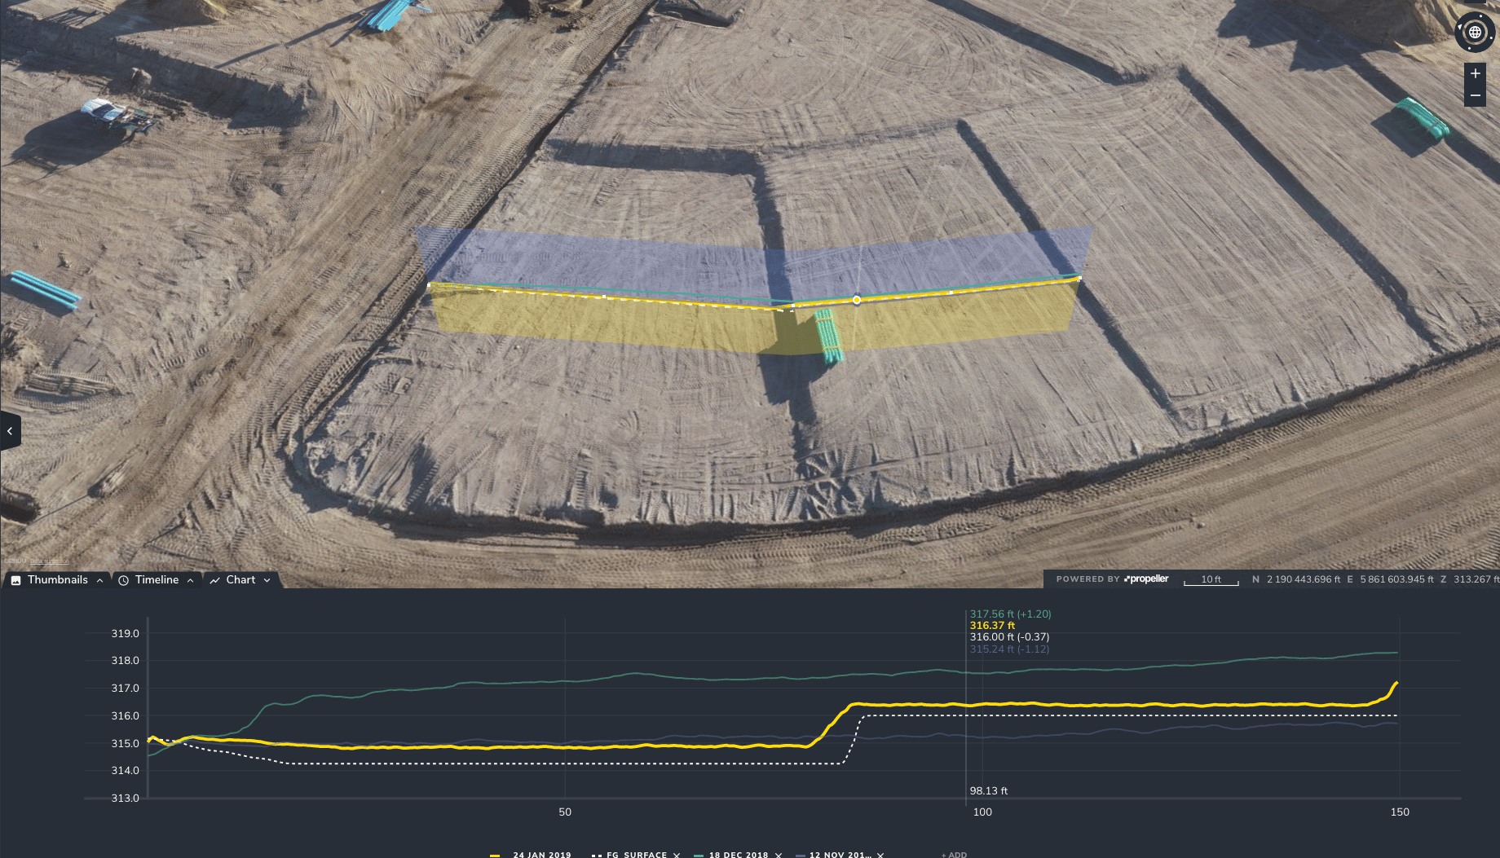The height and width of the screenshot is (858, 1500).
Task: Click the Thumbnails image icon
Action: point(15,581)
